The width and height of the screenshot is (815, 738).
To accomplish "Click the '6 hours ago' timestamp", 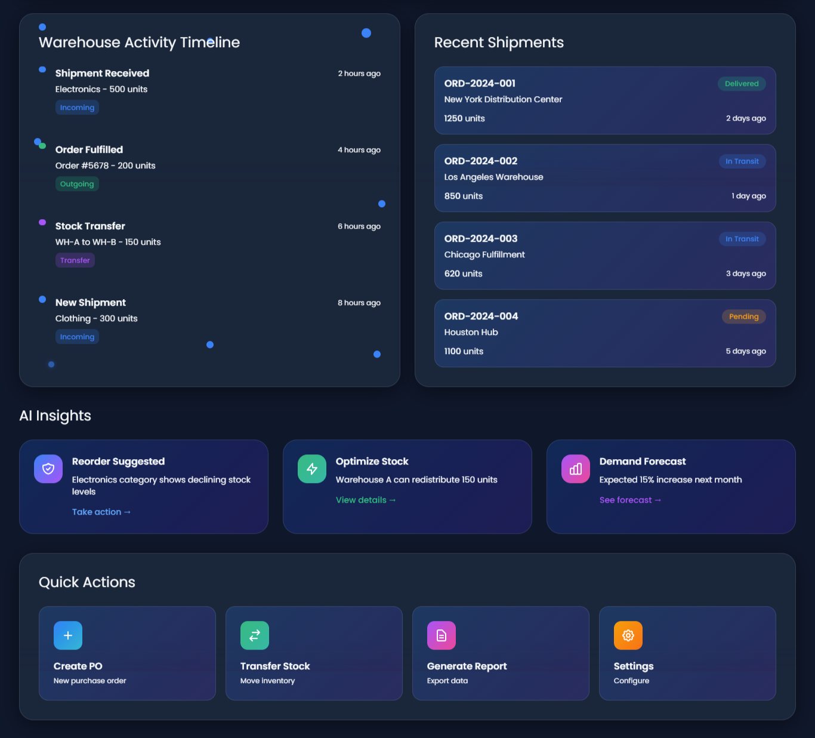I will pyautogui.click(x=359, y=226).
